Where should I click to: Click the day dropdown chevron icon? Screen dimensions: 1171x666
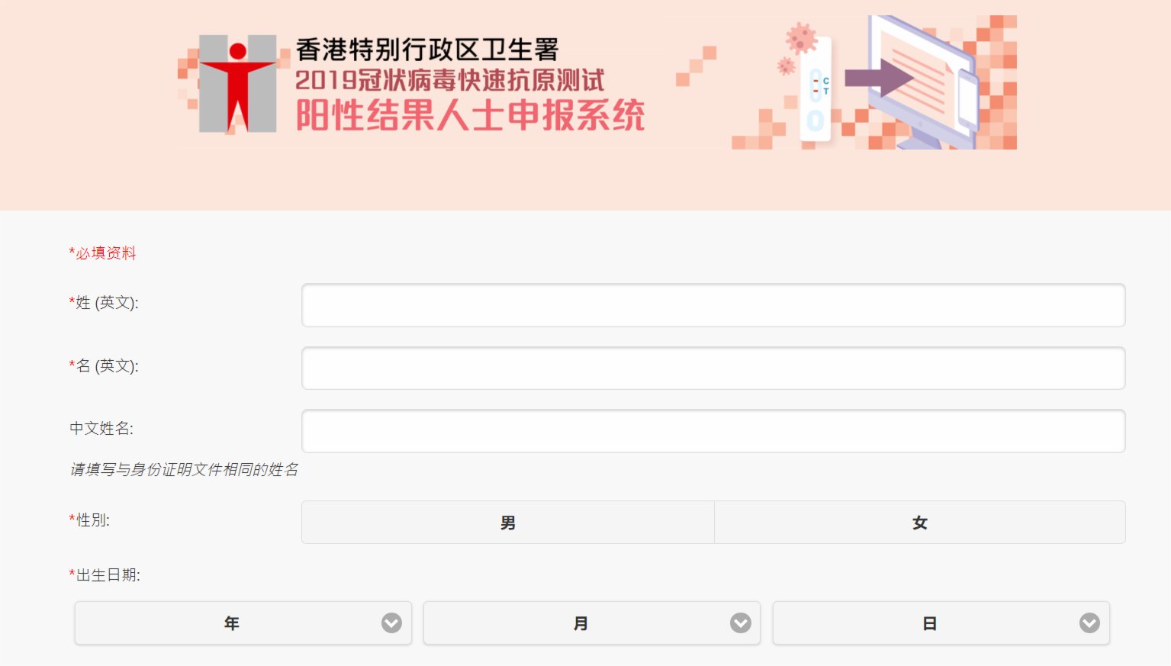click(x=1089, y=623)
